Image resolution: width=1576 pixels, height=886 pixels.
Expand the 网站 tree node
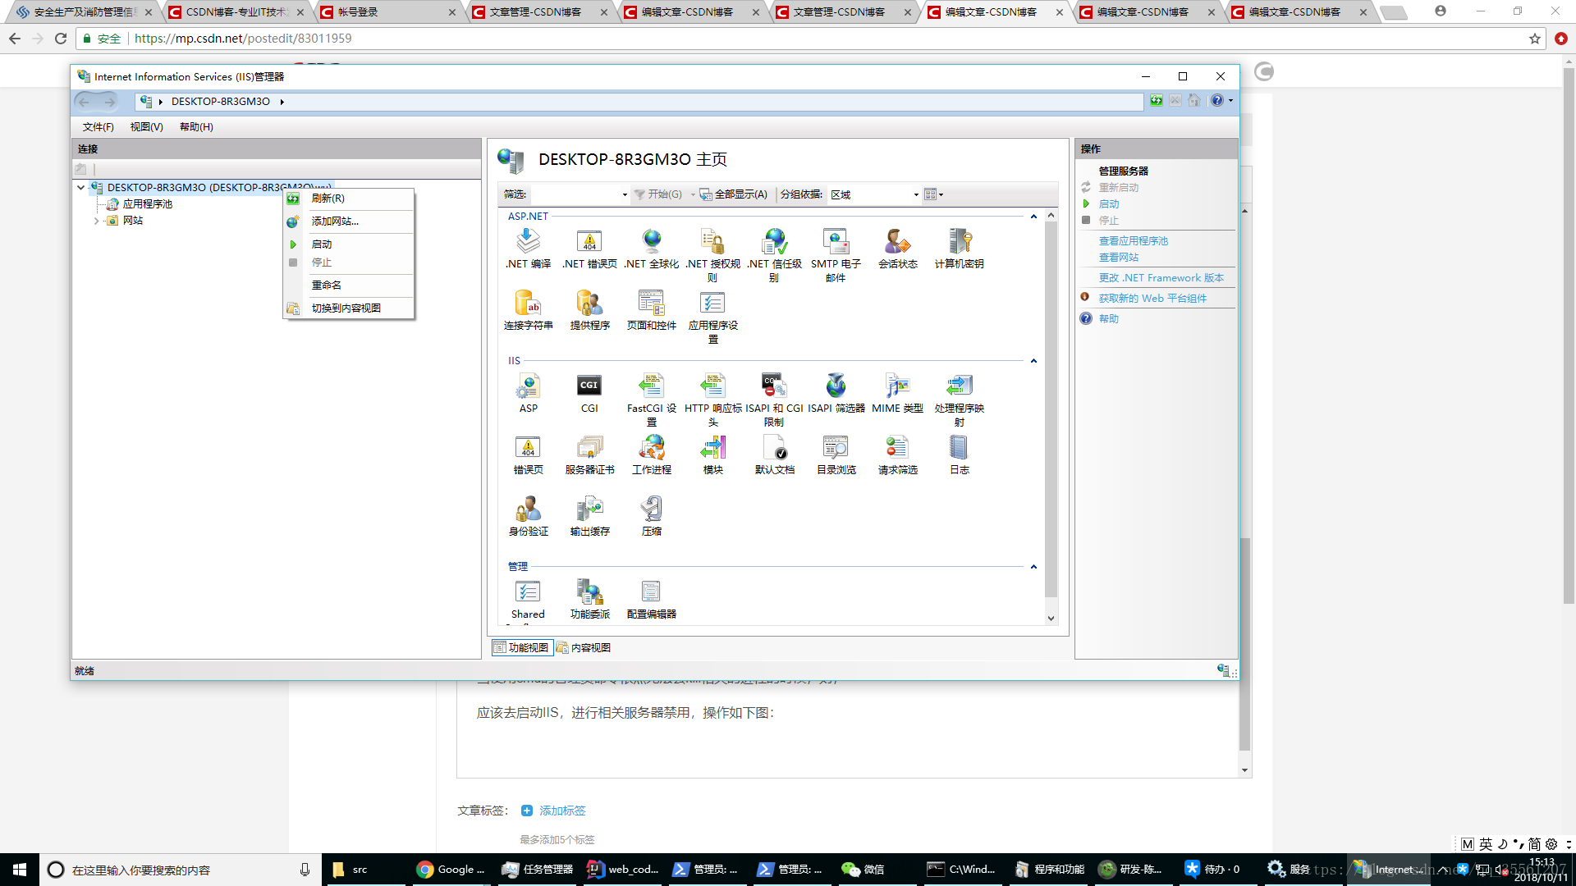(96, 221)
